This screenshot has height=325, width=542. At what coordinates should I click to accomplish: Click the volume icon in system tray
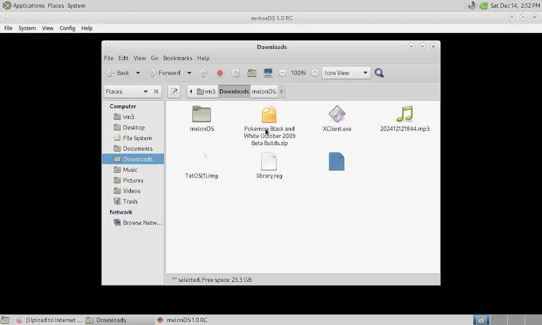[471, 6]
